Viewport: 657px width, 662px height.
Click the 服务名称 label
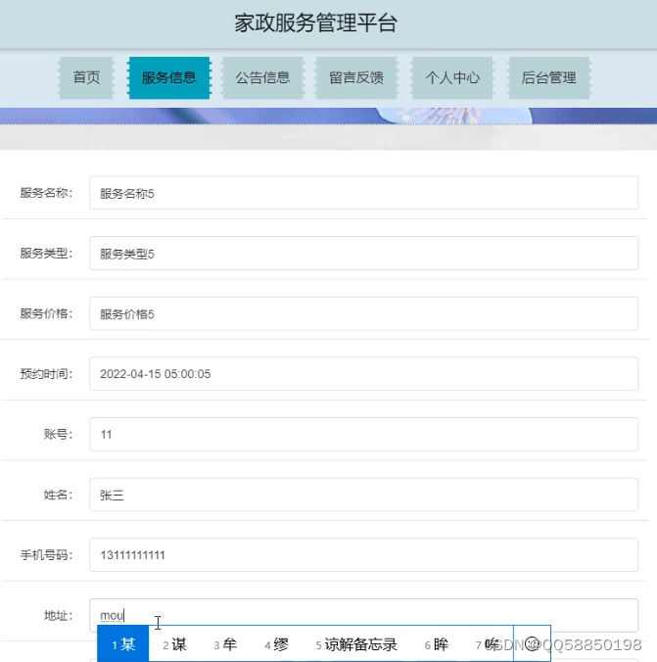click(46, 193)
